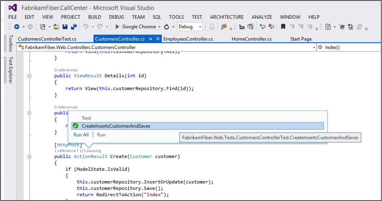Click Run All link in test popup
Image resolution: width=382 pixels, height=201 pixels.
[81, 135]
